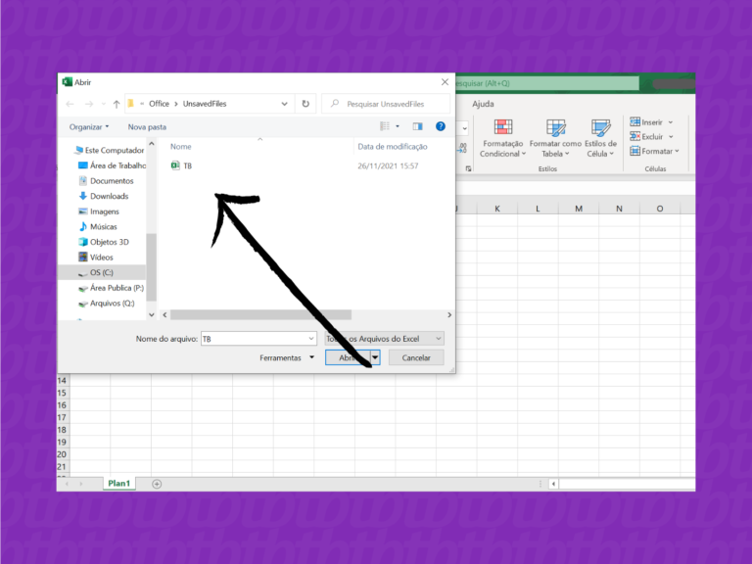
Task: Click Excel Pesquisar (Alt+Q) search box
Action: coord(546,83)
